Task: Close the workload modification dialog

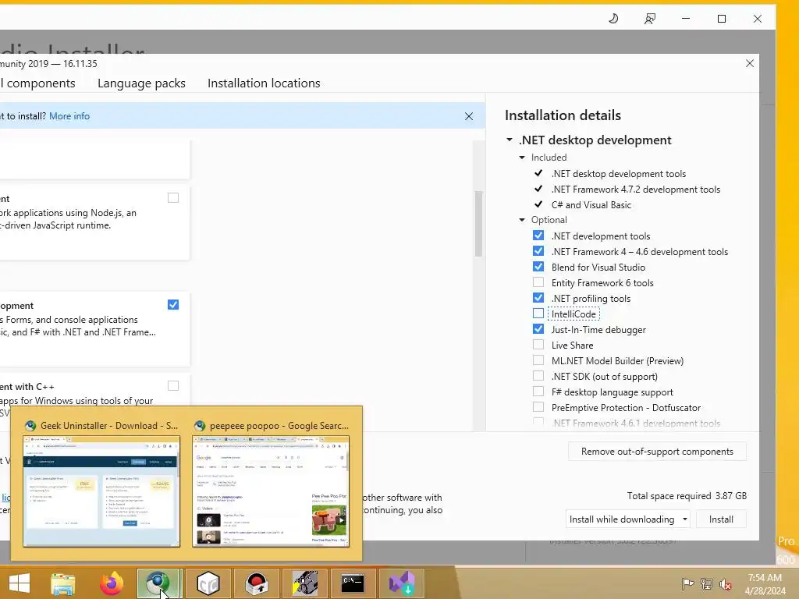Action: coord(750,63)
